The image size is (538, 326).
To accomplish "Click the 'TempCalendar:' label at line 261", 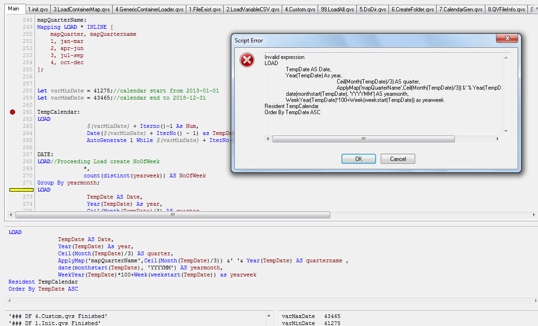I will [x=58, y=112].
